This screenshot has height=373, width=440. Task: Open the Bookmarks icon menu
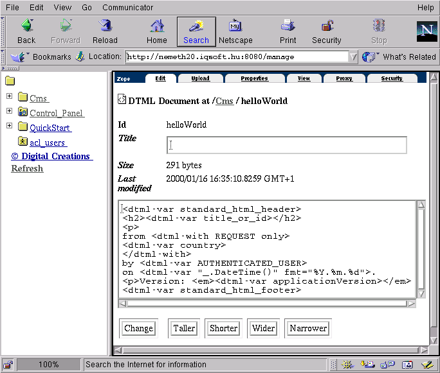point(19,57)
